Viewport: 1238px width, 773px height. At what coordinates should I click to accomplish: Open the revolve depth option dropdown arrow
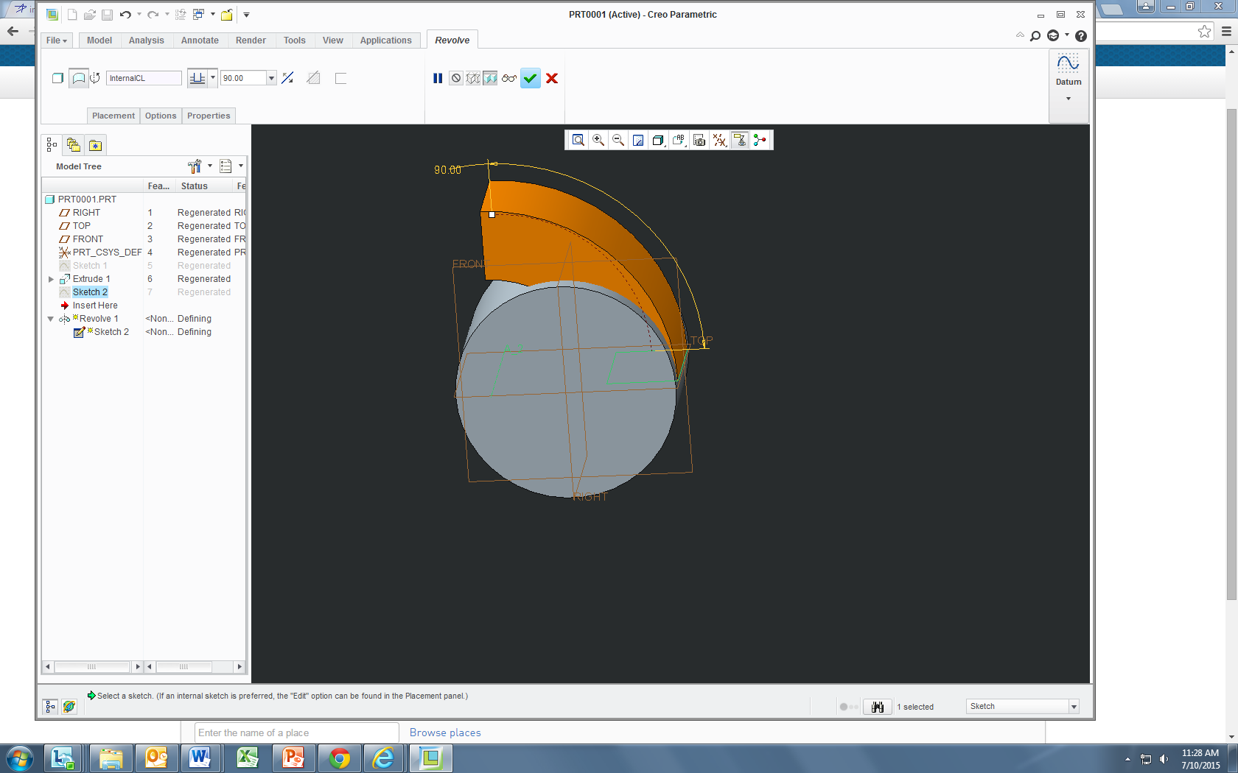coord(213,77)
